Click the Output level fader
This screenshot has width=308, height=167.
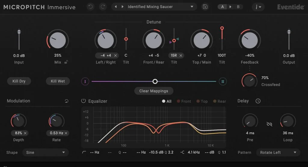click(289, 32)
